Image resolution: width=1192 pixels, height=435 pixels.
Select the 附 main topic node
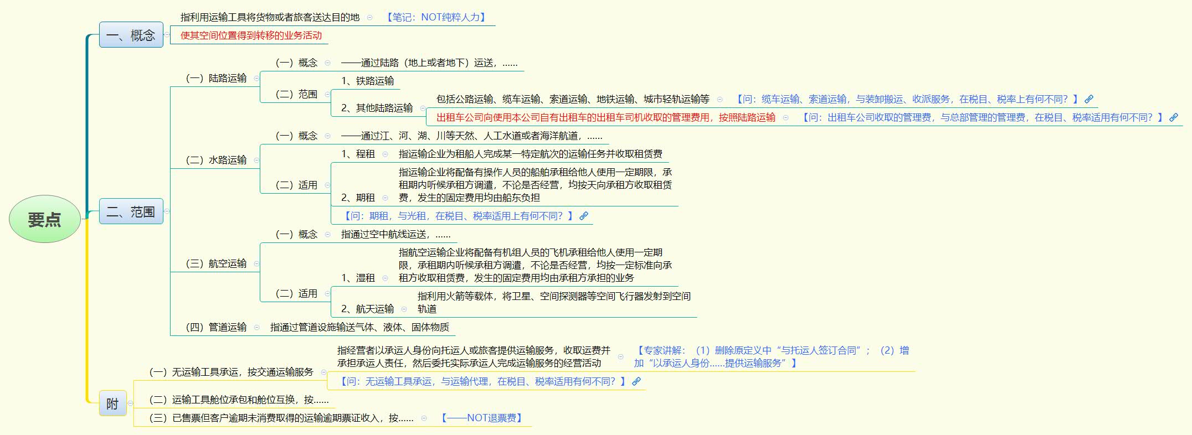coord(113,403)
